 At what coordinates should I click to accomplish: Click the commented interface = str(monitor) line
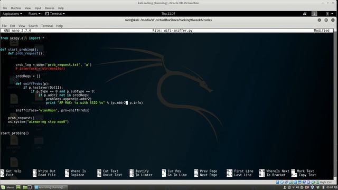click(x=40, y=69)
